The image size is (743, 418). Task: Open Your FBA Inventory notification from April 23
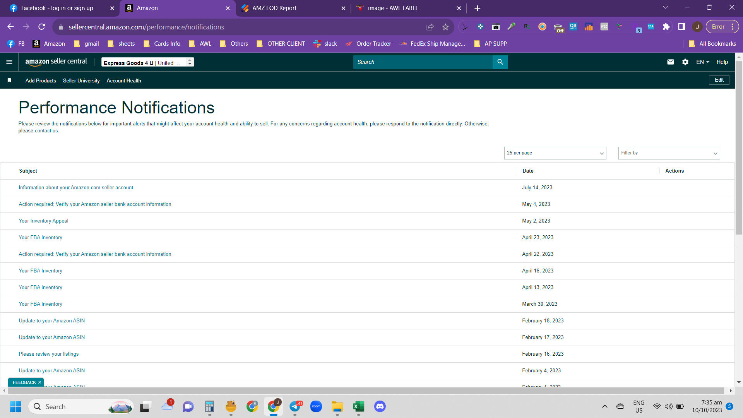click(40, 238)
